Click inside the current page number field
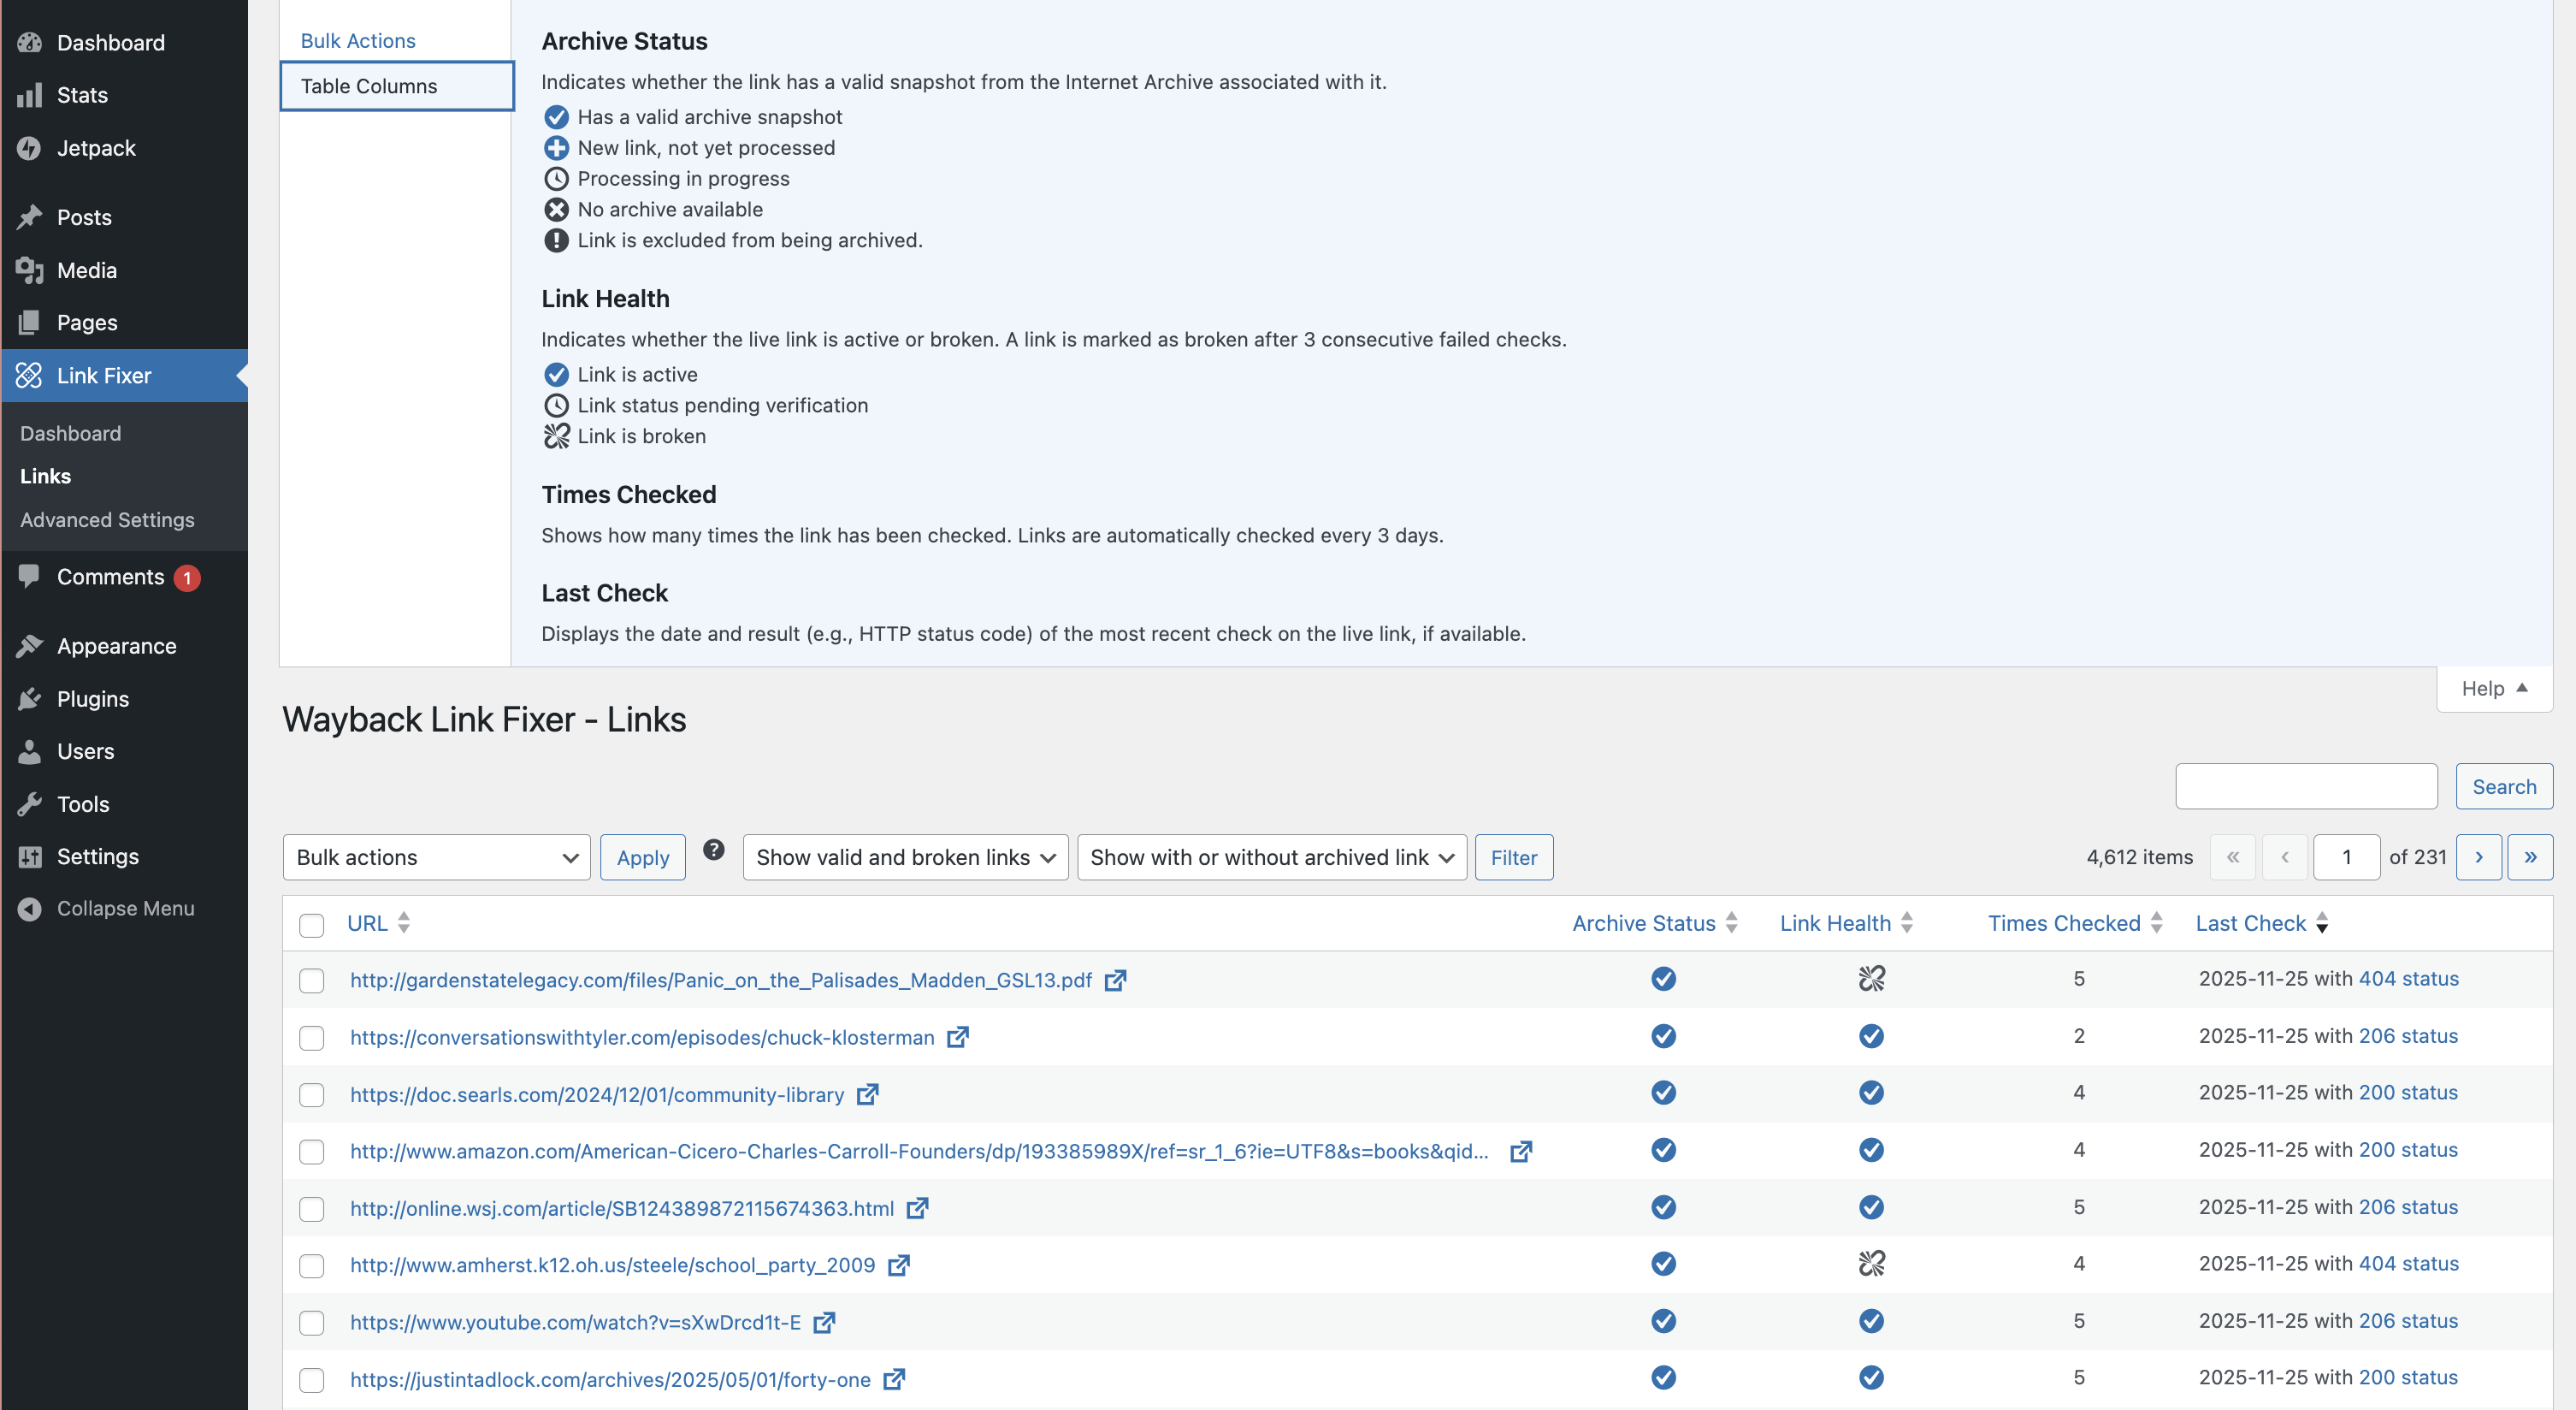The height and width of the screenshot is (1410, 2576). click(x=2347, y=856)
